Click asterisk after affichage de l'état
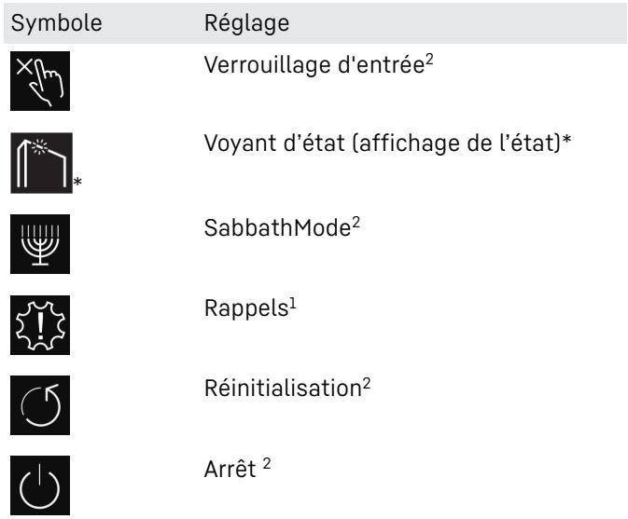 point(566,140)
